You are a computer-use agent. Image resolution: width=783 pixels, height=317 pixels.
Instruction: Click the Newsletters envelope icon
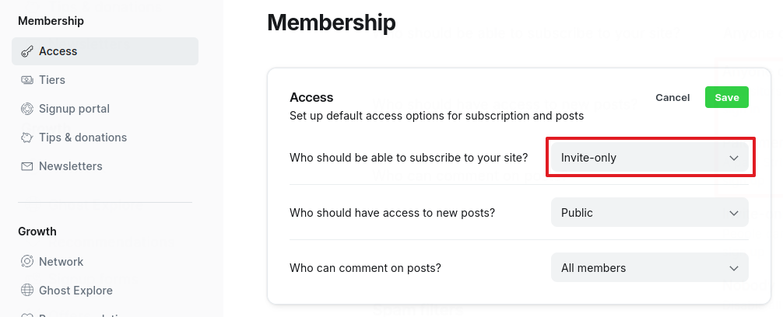click(x=27, y=166)
